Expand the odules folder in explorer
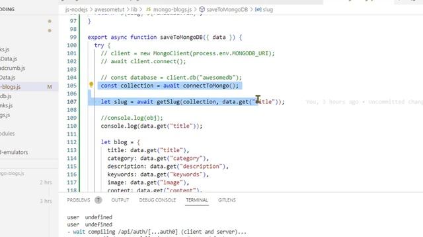Viewport: 423px width, 237px height. click(x=7, y=134)
